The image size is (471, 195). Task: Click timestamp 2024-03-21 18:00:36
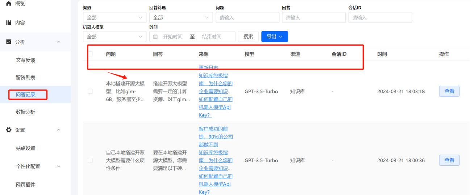pyautogui.click(x=401, y=160)
